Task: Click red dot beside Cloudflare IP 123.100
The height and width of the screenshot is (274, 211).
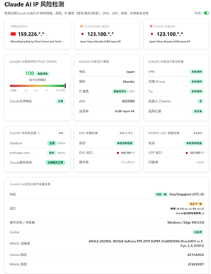Action: [x=83, y=34]
